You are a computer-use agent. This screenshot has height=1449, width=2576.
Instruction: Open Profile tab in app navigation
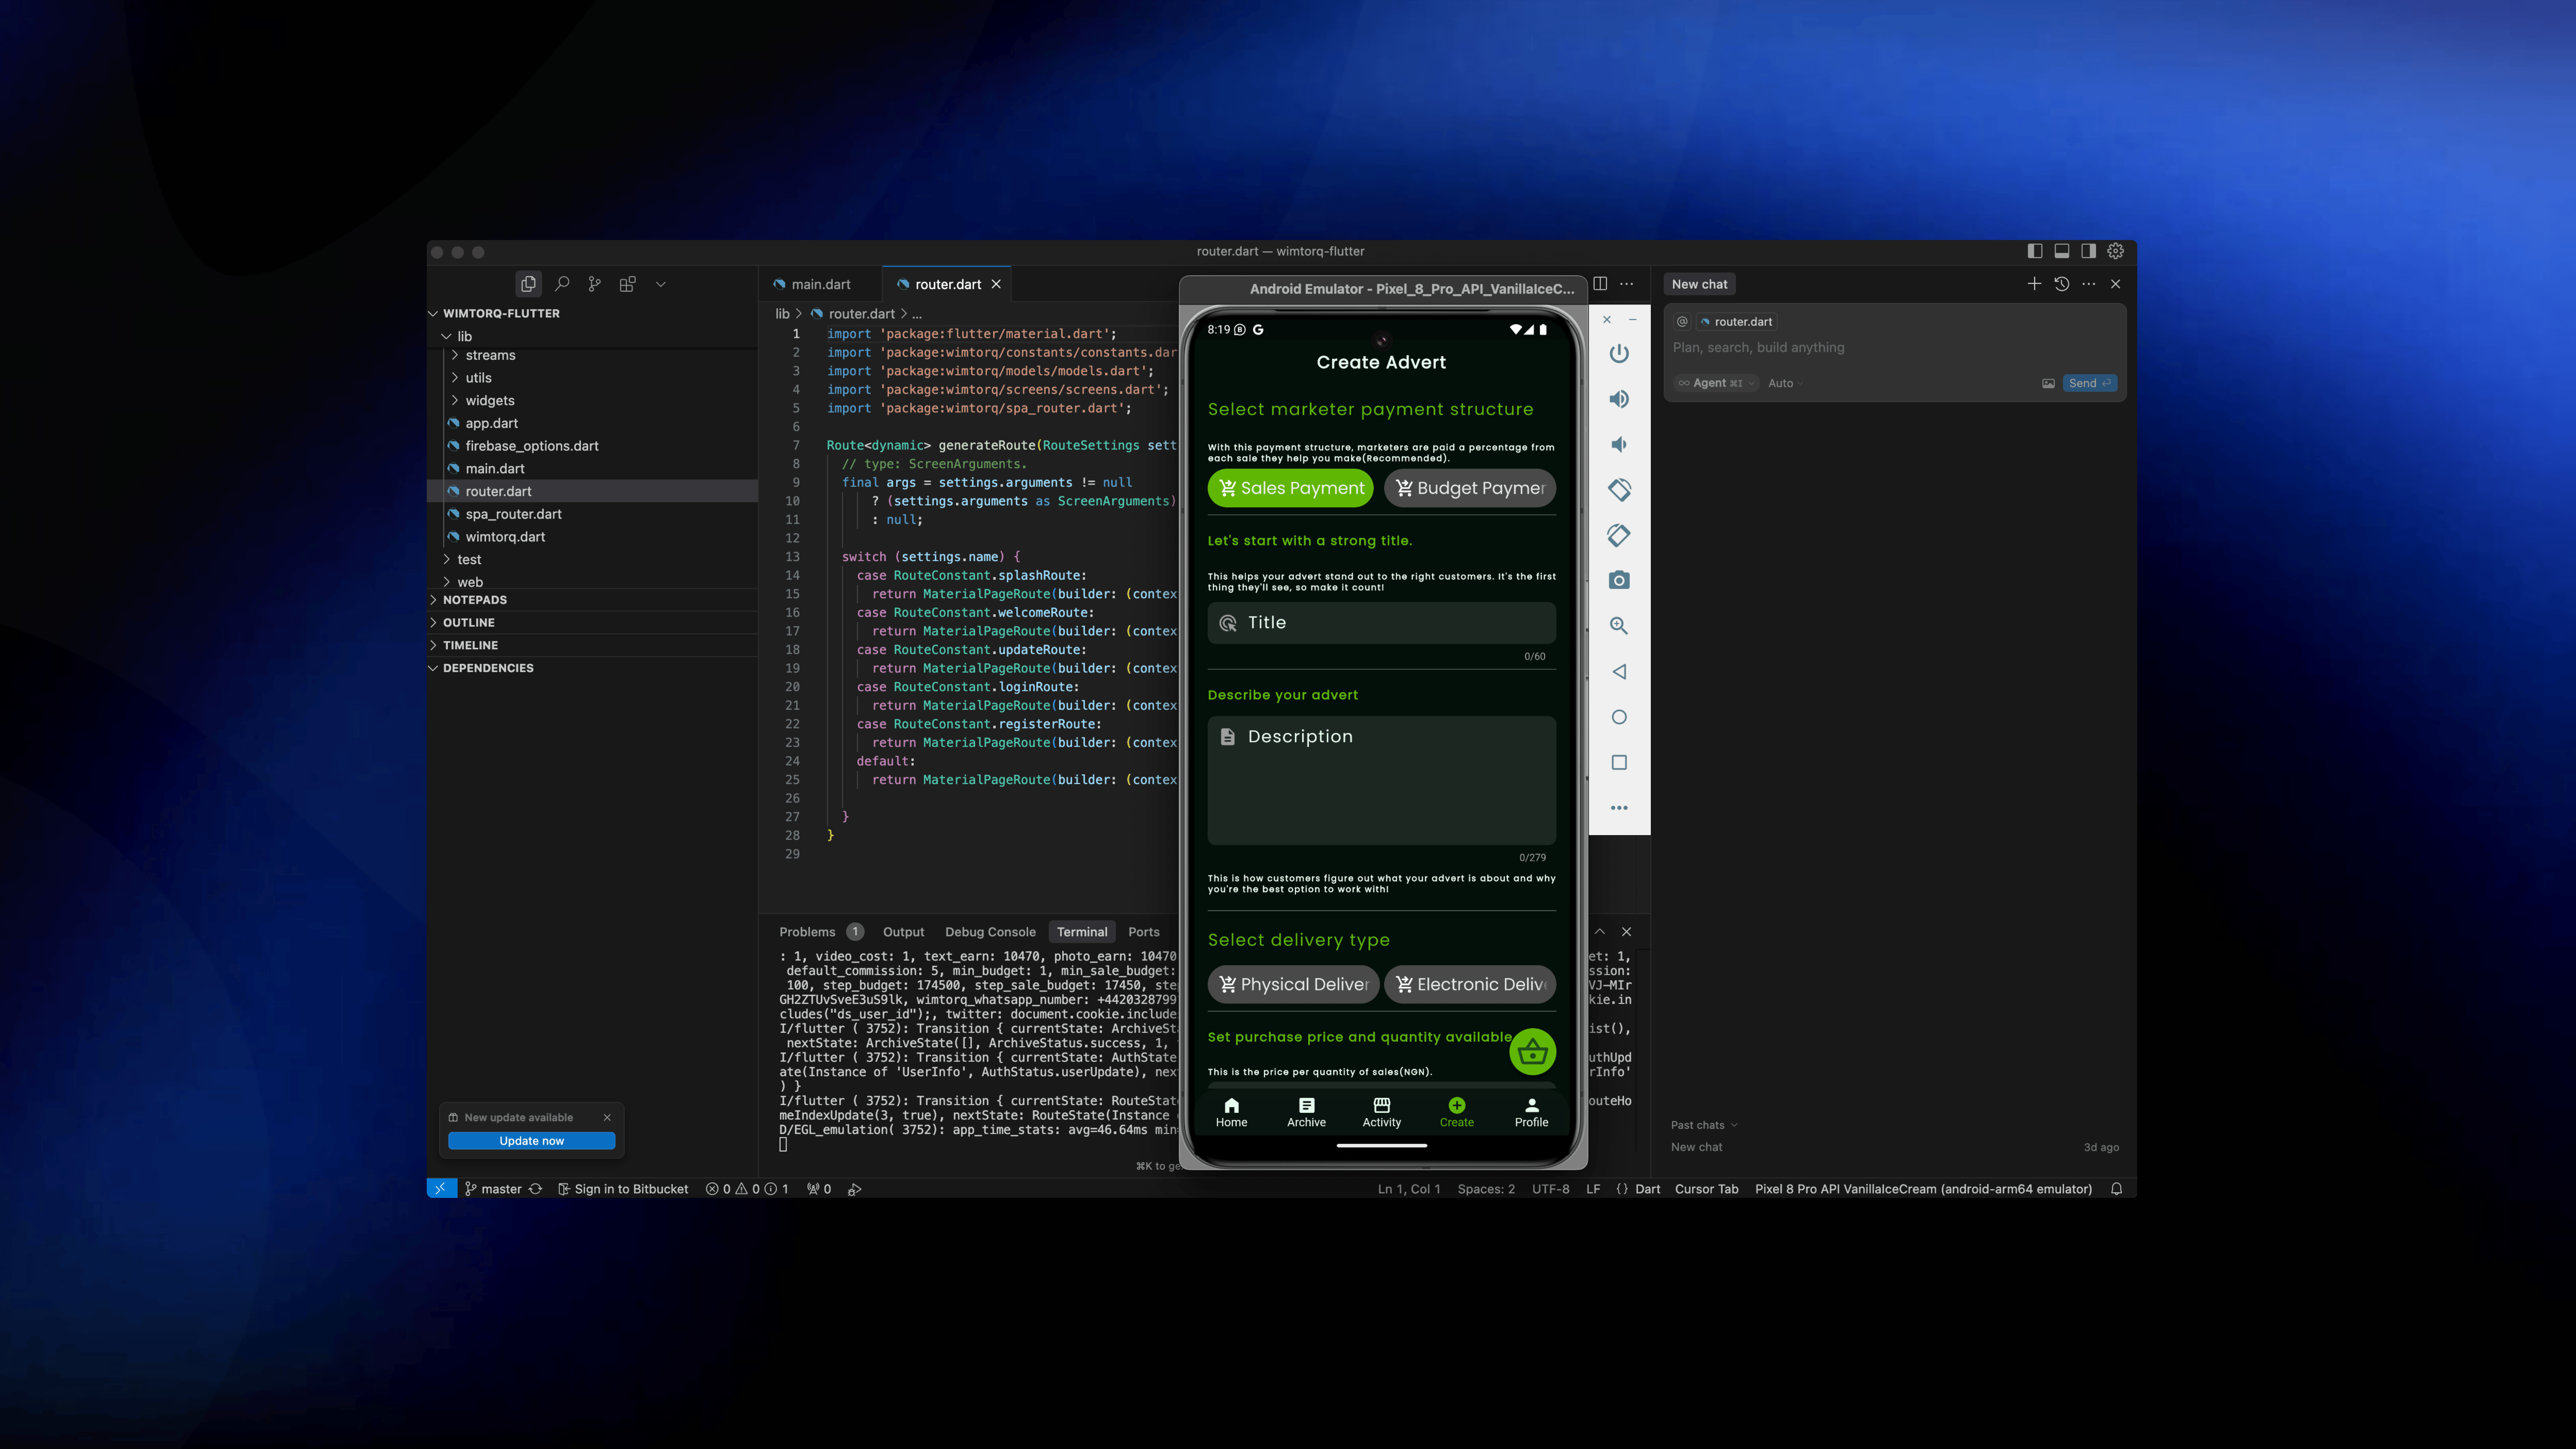[x=1531, y=1112]
